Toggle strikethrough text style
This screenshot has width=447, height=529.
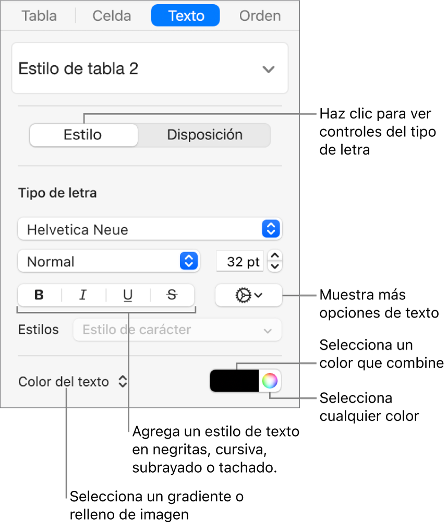(x=172, y=295)
